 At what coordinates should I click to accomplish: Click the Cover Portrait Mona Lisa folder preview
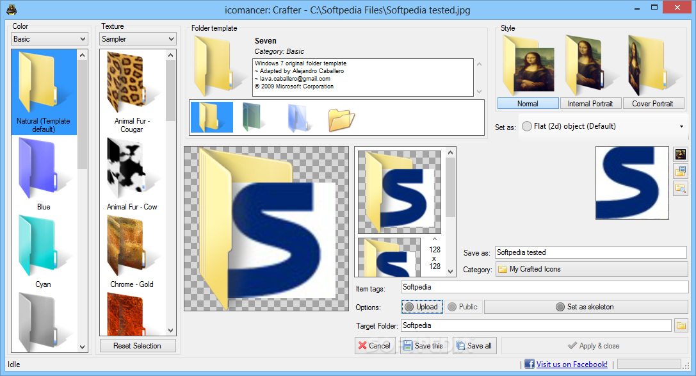tap(652, 65)
